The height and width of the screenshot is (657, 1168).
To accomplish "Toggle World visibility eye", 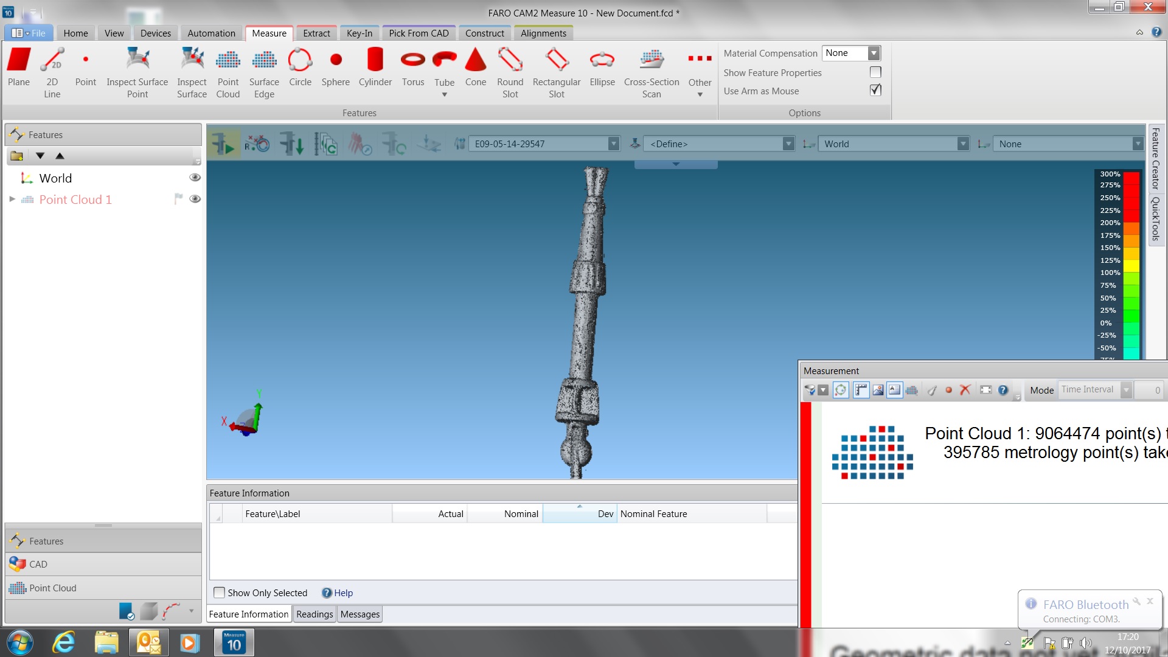I will click(195, 178).
